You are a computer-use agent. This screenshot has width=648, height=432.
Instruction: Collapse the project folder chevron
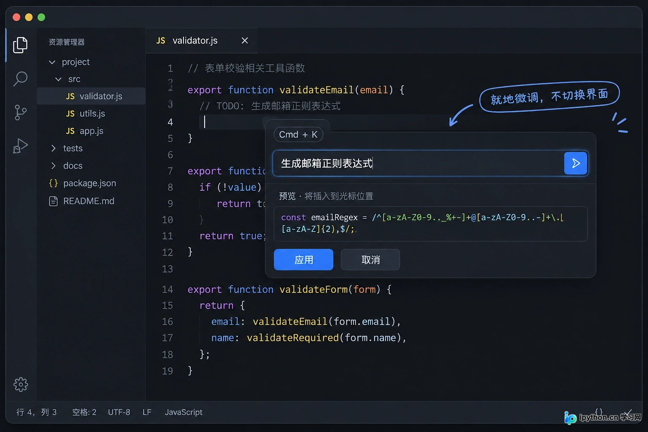[x=52, y=62]
